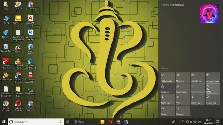Image resolution: width=223 pixels, height=125 pixels.
Task: Select the Insert-Win desktop file
Action: 30,91
